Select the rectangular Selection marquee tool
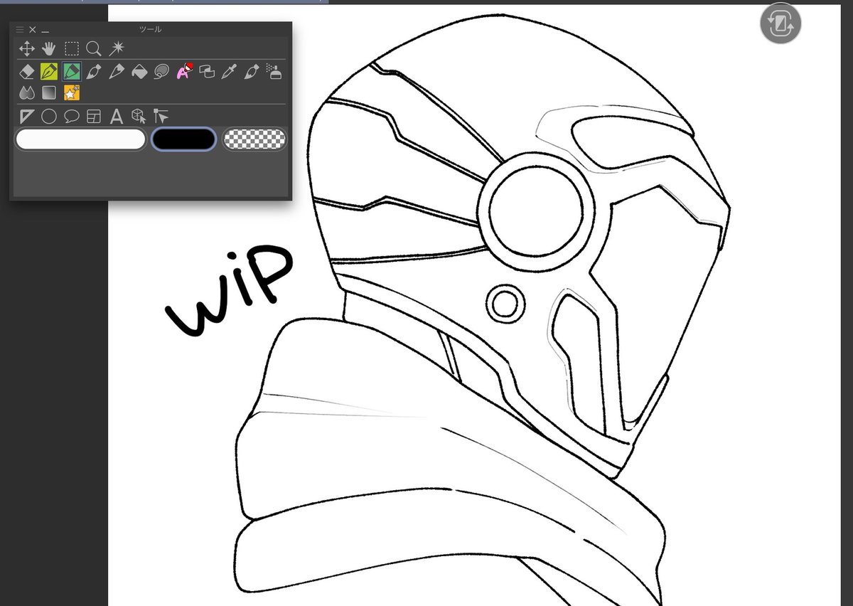This screenshot has height=606, width=853. pos(72,48)
